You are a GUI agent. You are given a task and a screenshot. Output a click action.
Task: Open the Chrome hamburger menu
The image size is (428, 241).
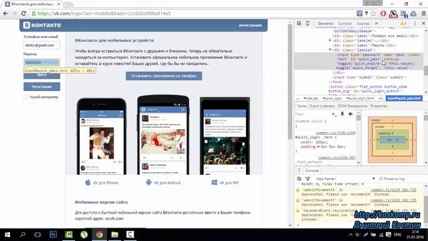point(423,13)
